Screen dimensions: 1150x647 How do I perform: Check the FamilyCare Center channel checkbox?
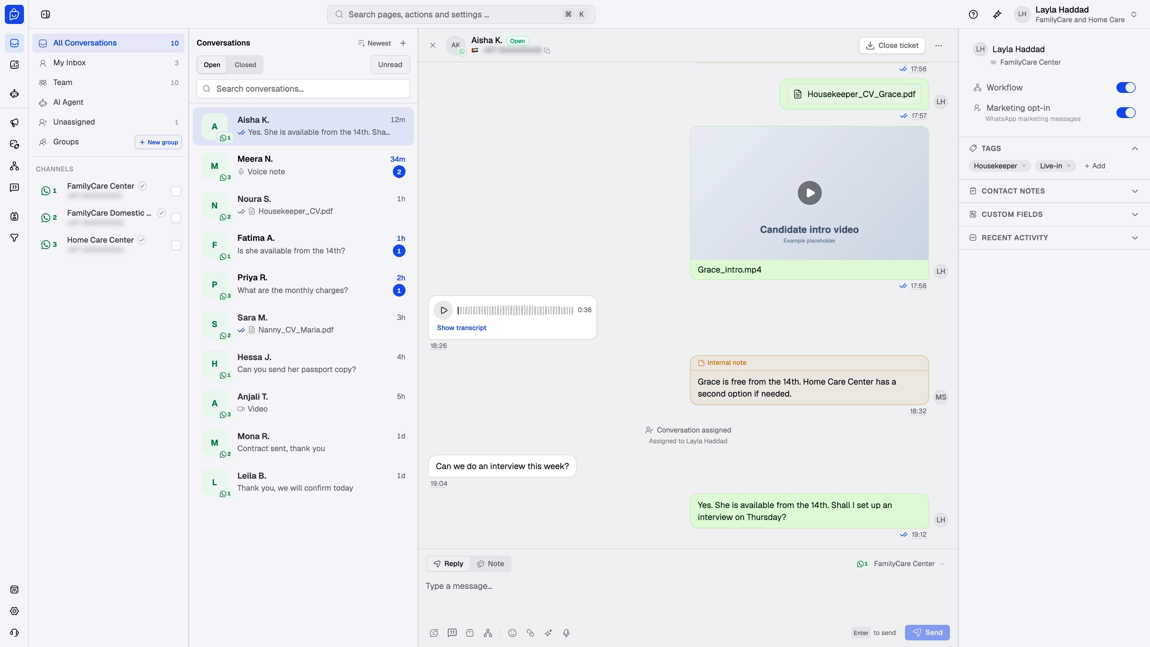tap(176, 191)
